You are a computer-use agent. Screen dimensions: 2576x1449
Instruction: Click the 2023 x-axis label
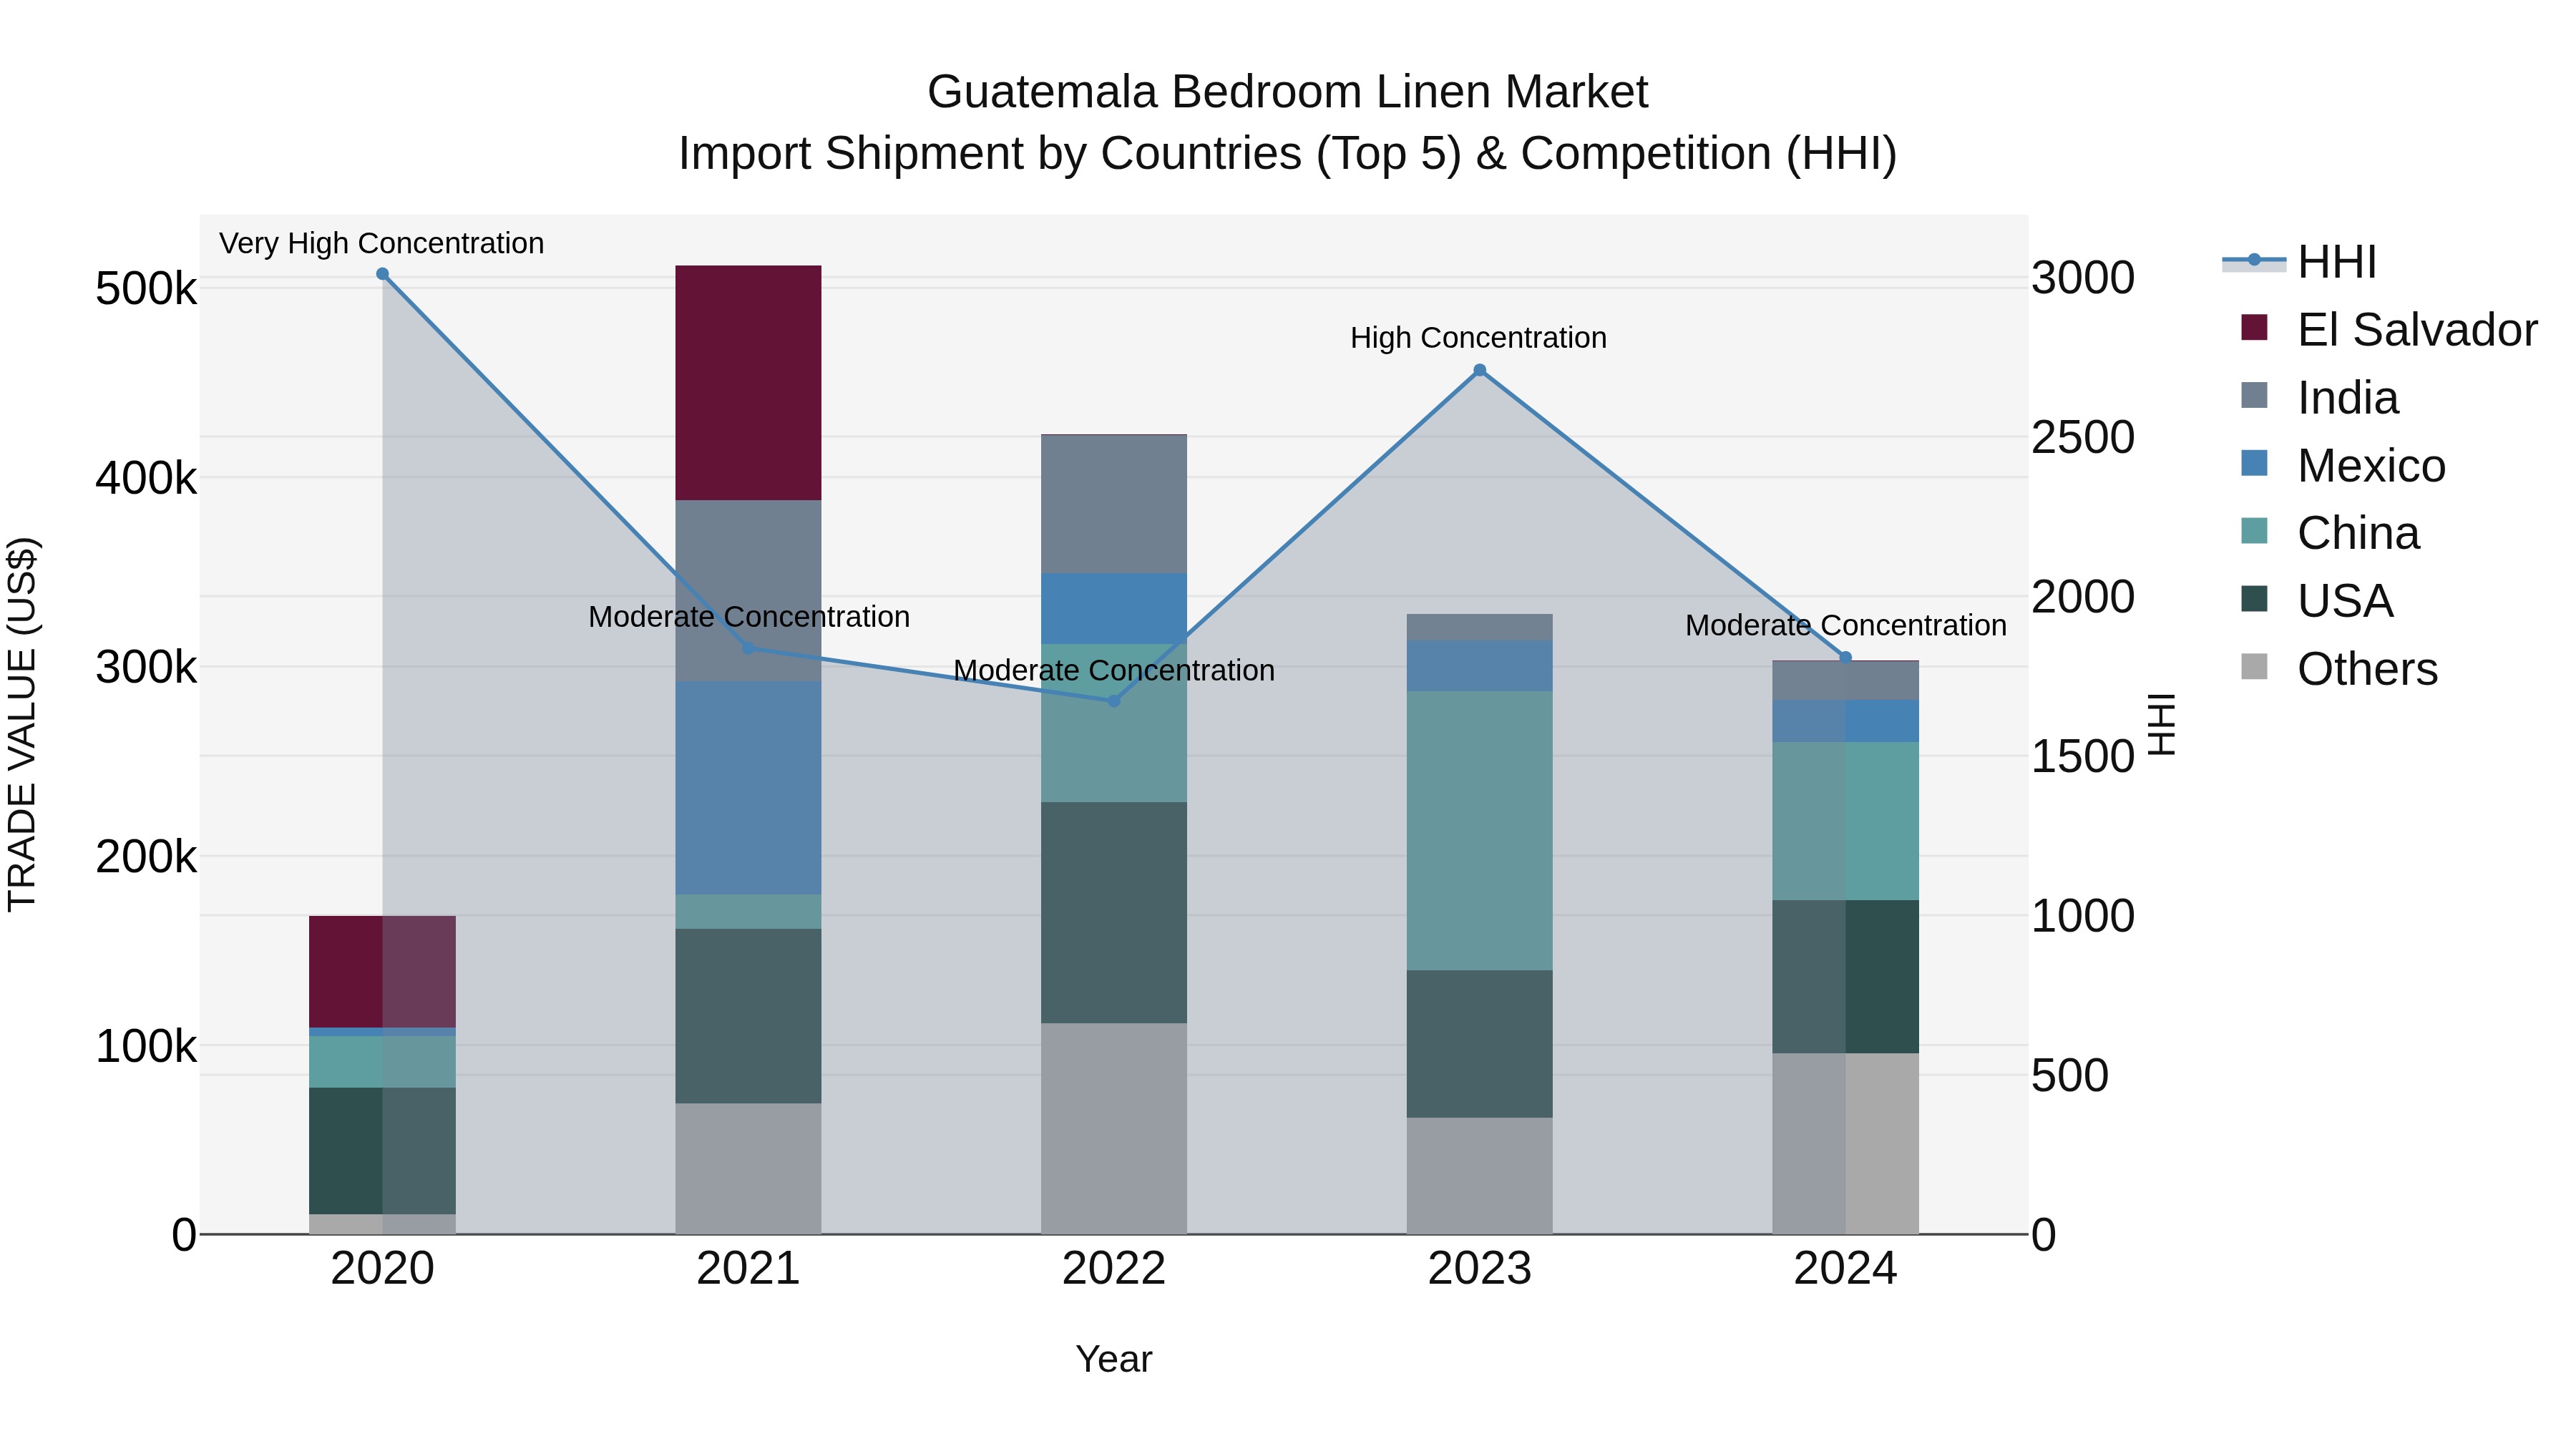tap(1480, 1269)
